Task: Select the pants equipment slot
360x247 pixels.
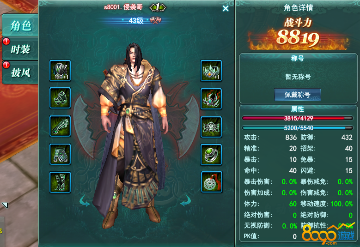Action: coord(60,154)
